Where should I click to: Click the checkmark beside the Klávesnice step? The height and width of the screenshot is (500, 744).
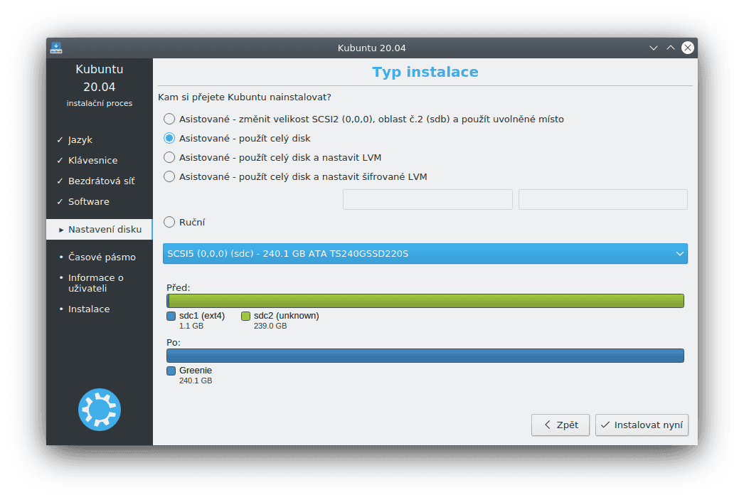61,160
